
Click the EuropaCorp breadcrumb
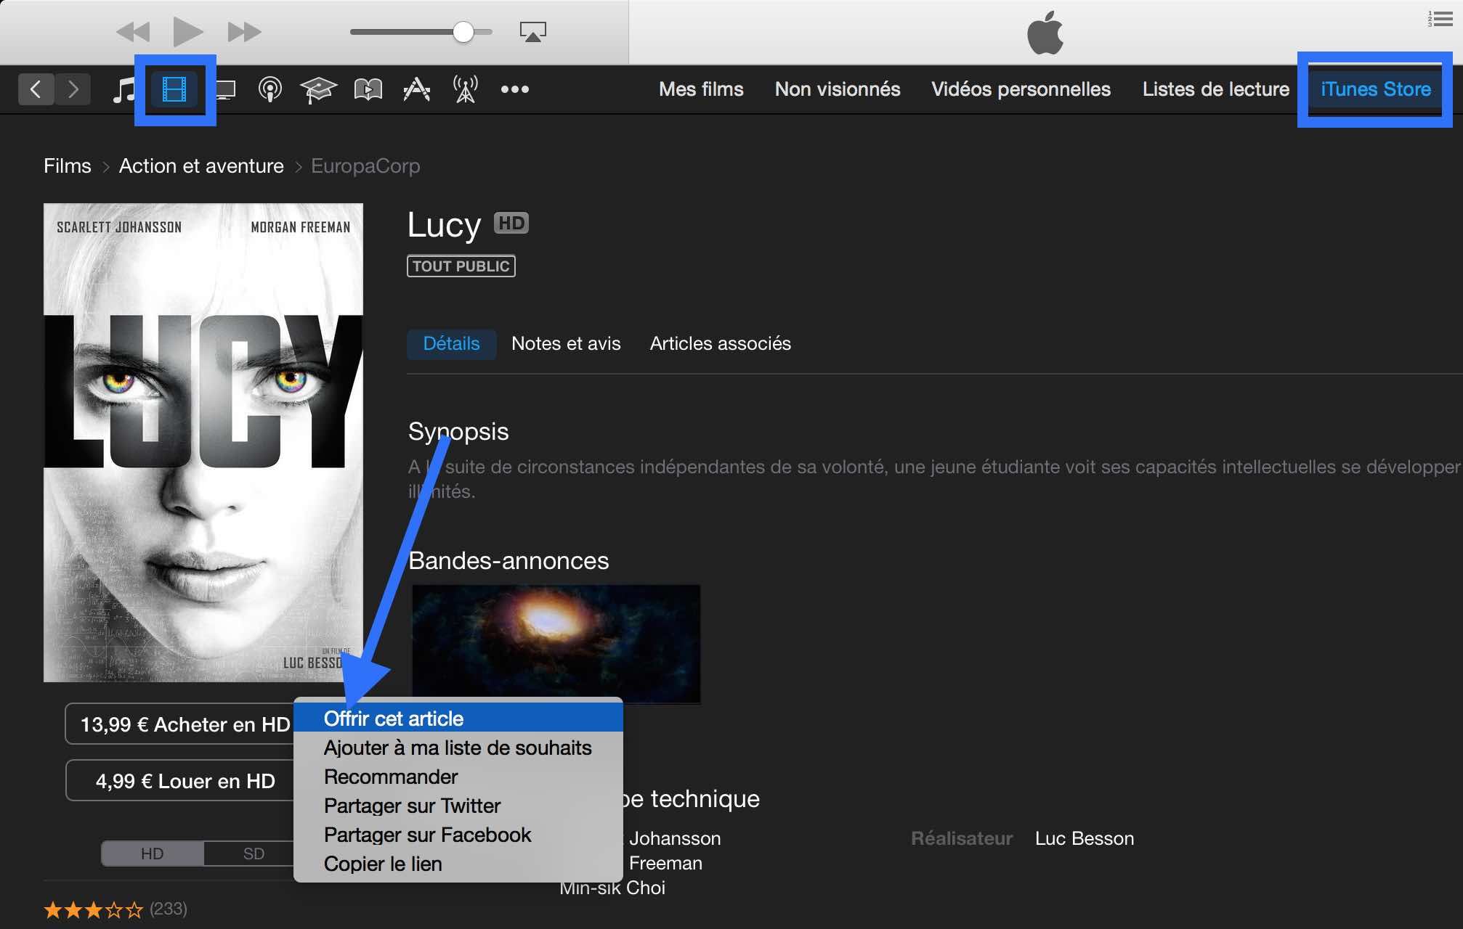click(x=365, y=166)
